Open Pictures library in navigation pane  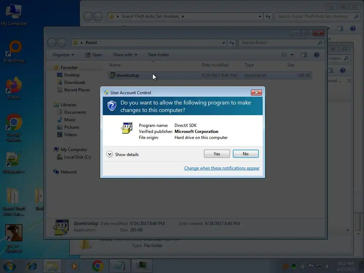[71, 127]
